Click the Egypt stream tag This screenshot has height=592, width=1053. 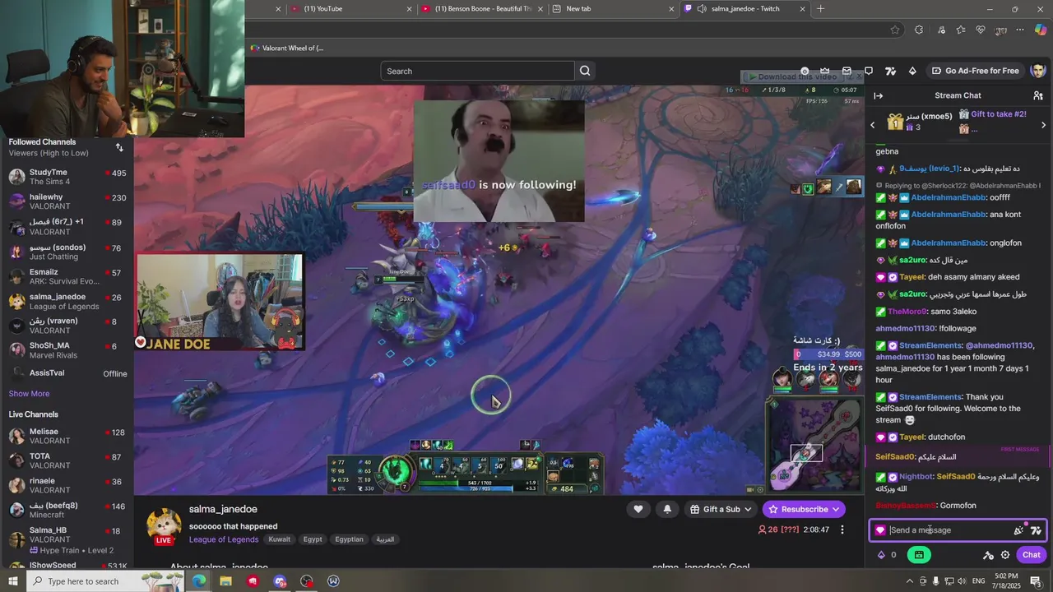point(313,539)
